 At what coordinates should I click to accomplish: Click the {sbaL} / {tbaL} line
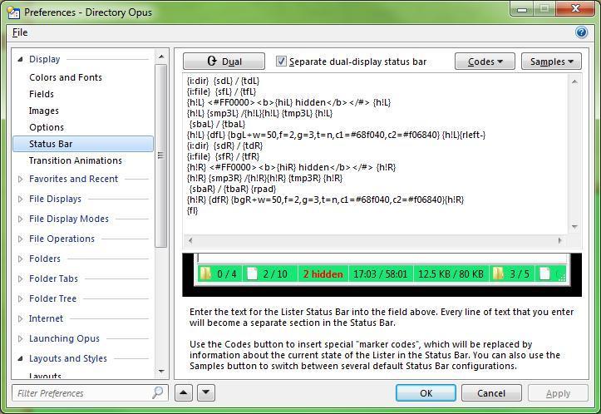[x=217, y=124]
